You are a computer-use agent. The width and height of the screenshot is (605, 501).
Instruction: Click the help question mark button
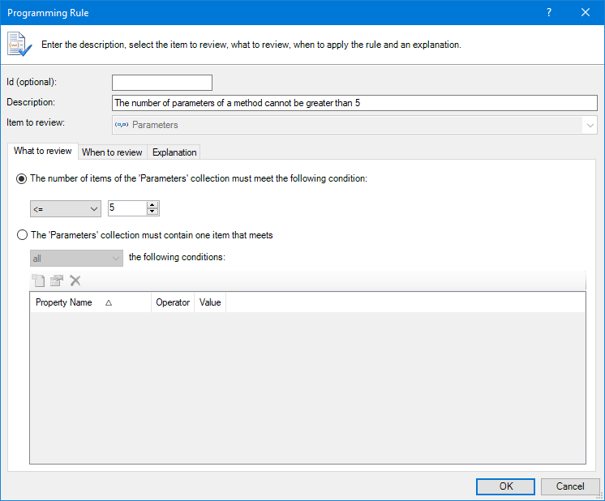(549, 12)
